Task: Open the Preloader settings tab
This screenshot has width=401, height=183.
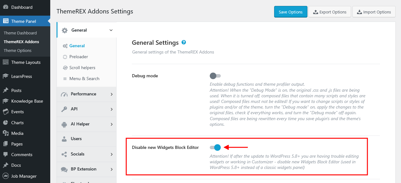Action: tap(79, 57)
